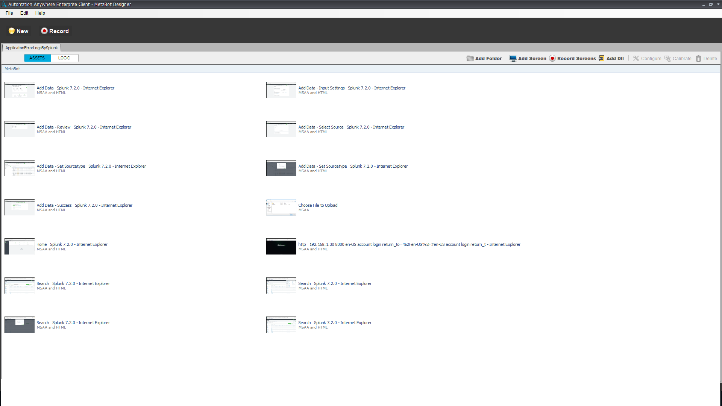Switch to the LOGIC view
The height and width of the screenshot is (406, 722).
pos(64,58)
